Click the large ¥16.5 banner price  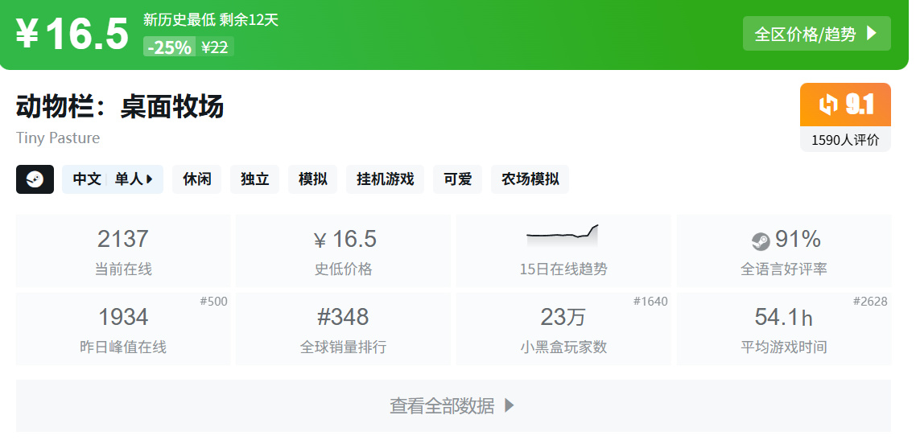(x=72, y=34)
